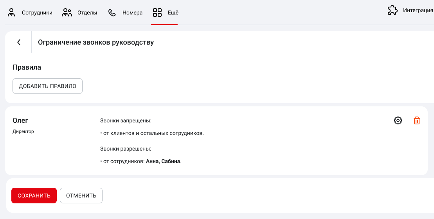Click the group icon beside Отделы
434x219 pixels.
point(67,13)
